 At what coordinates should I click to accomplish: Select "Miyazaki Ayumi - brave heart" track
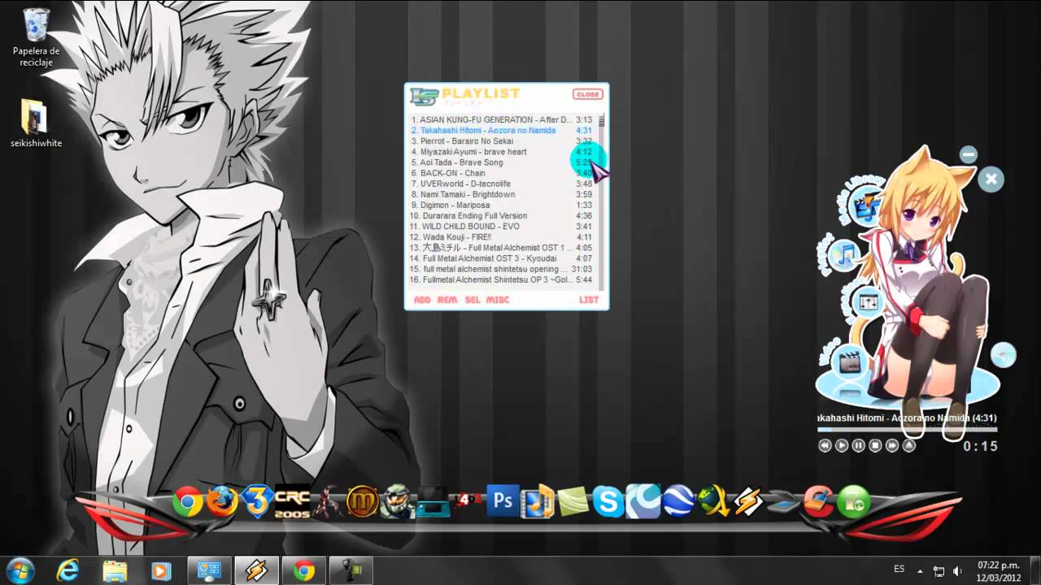click(502, 152)
